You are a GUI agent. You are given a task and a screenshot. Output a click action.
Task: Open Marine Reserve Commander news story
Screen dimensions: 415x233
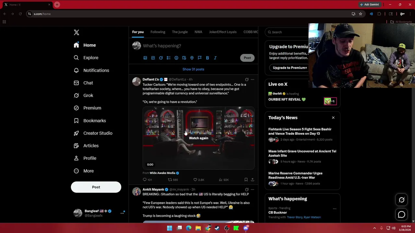pyautogui.click(x=302, y=178)
